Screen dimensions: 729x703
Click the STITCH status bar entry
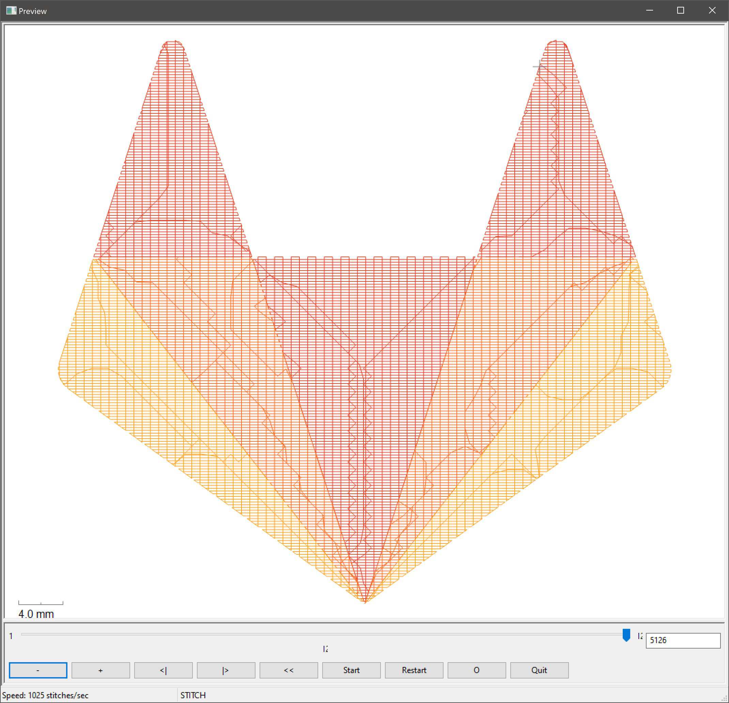[x=193, y=695]
